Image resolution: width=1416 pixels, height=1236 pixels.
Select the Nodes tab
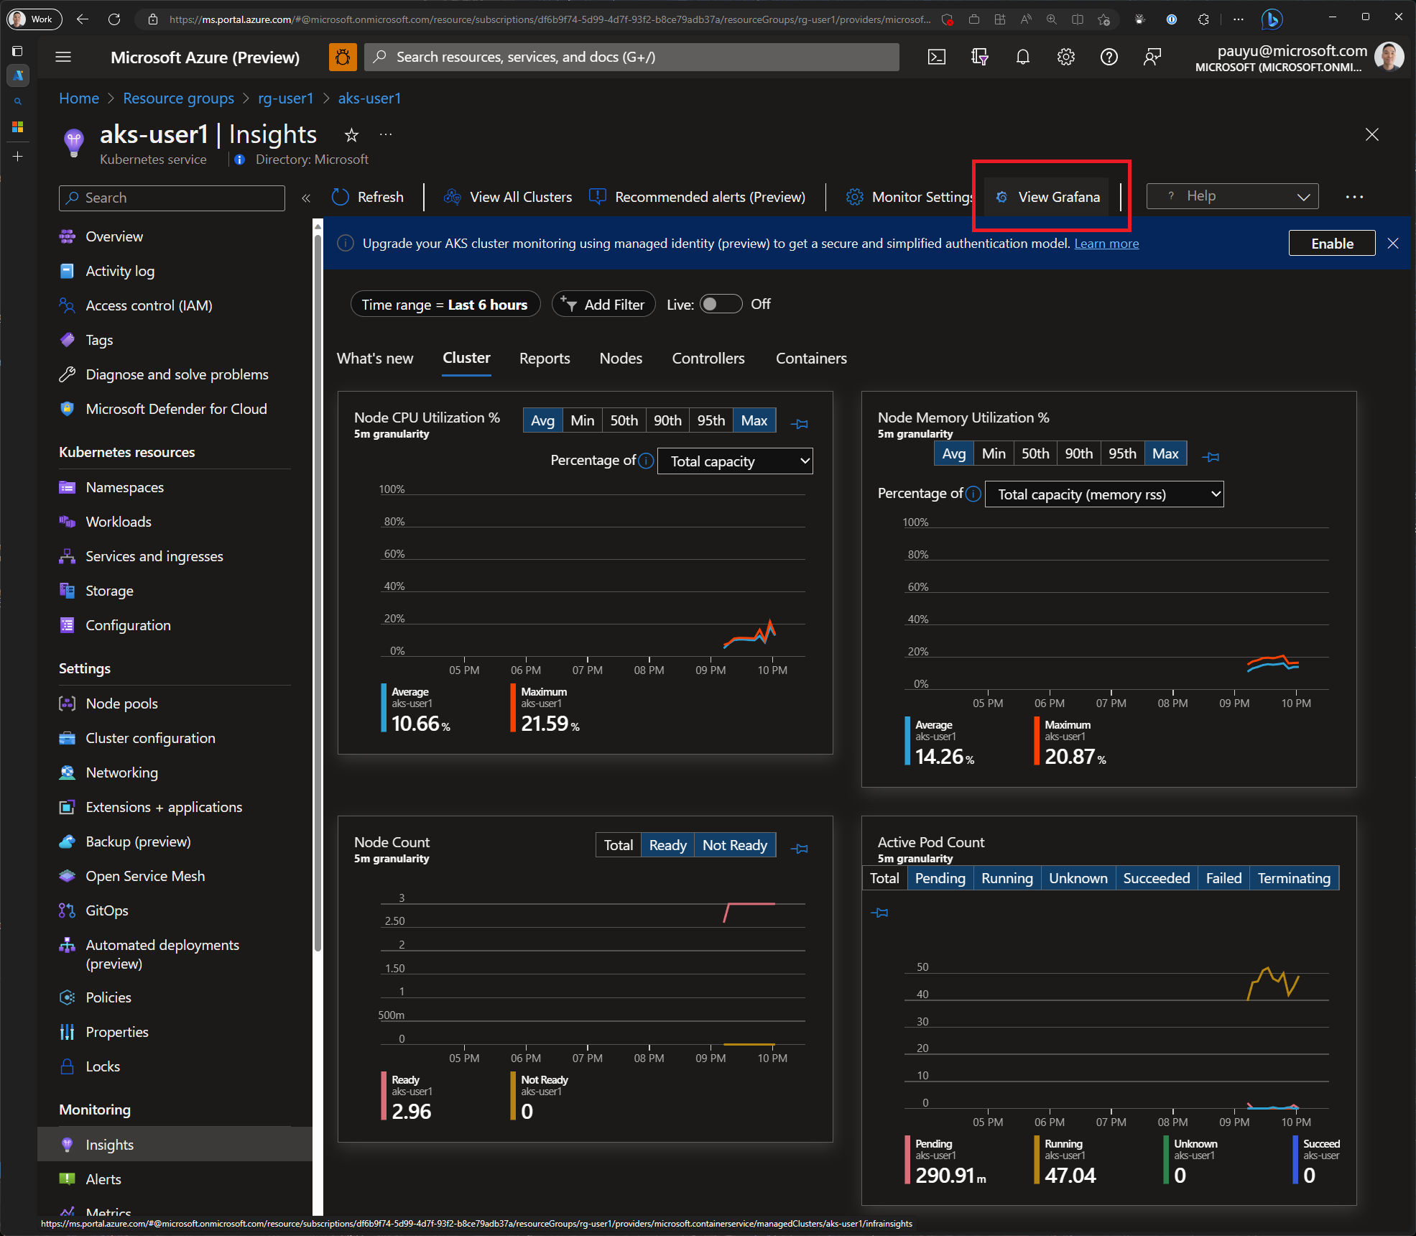[x=621, y=358]
